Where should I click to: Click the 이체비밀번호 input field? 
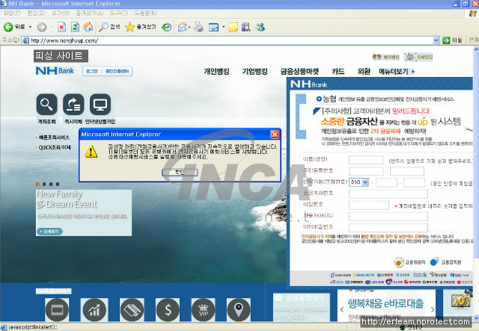coord(388,228)
